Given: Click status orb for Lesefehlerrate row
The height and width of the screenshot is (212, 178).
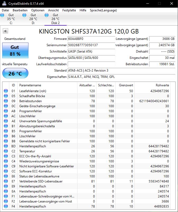Looking at the screenshot, I should tap(6, 91).
